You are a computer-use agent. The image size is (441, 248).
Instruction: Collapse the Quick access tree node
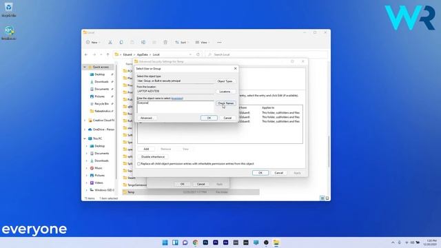coord(85,67)
